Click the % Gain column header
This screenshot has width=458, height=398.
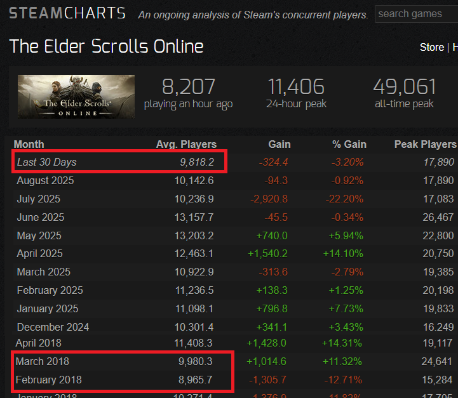349,144
